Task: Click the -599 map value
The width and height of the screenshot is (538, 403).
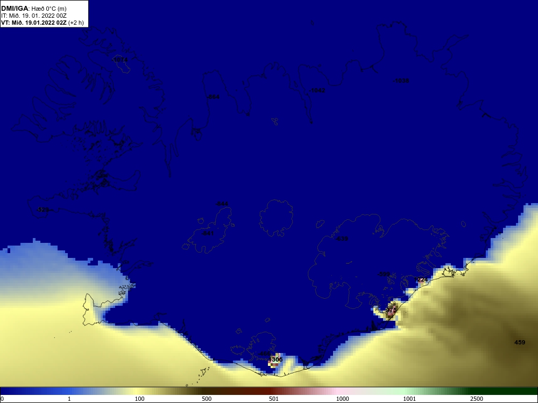Action: tap(384, 274)
